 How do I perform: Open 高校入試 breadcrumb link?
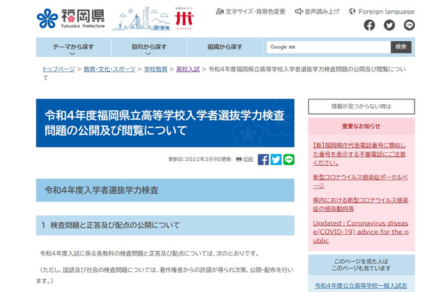click(188, 69)
